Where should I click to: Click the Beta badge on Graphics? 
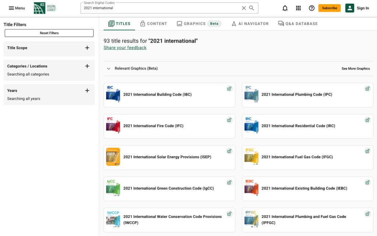pos(214,24)
